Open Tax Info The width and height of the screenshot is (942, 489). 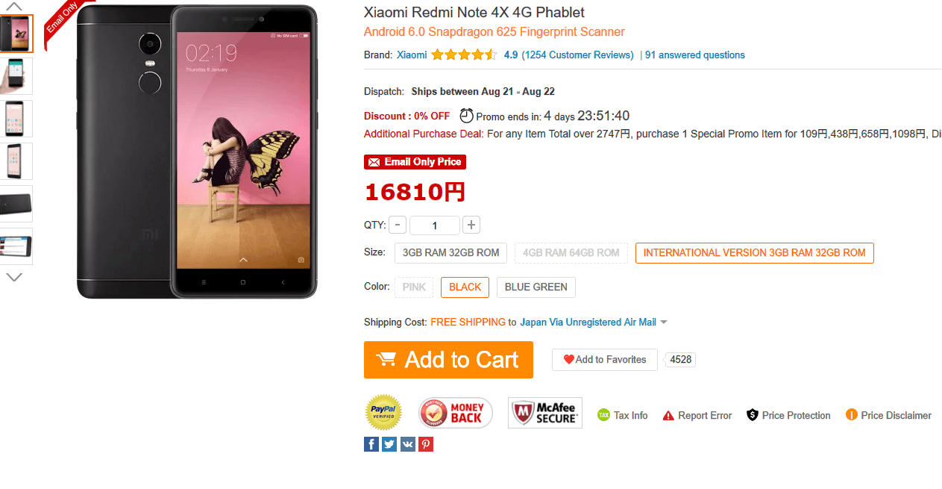click(623, 416)
